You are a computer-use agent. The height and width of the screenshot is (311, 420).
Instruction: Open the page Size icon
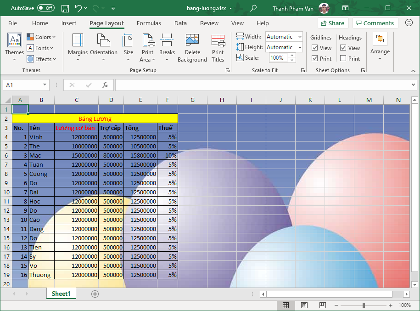click(x=128, y=40)
